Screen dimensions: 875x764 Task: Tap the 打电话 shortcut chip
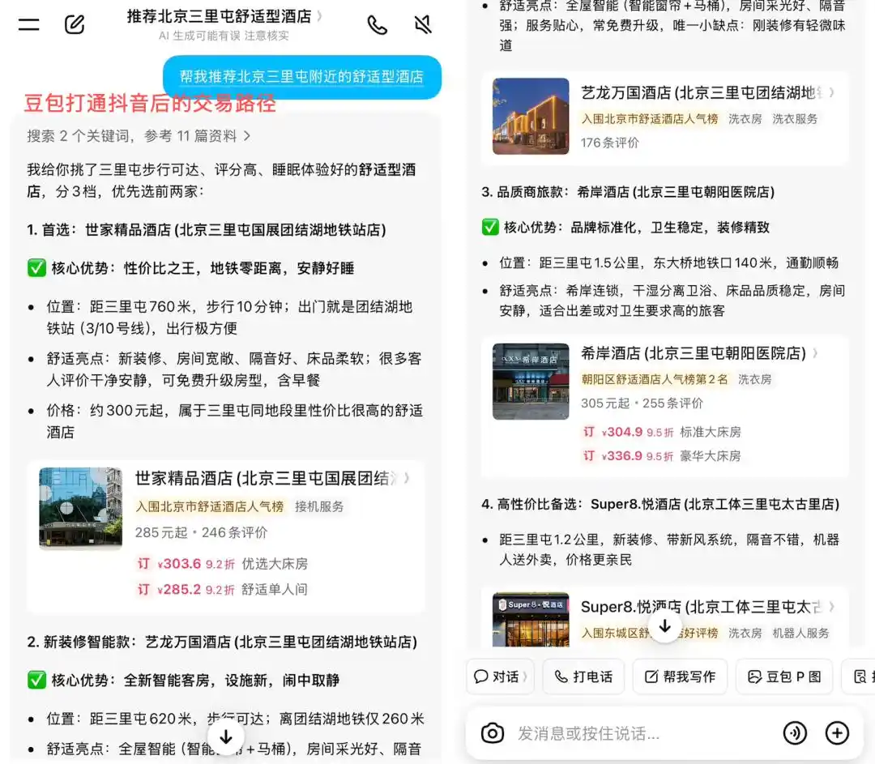tap(583, 677)
